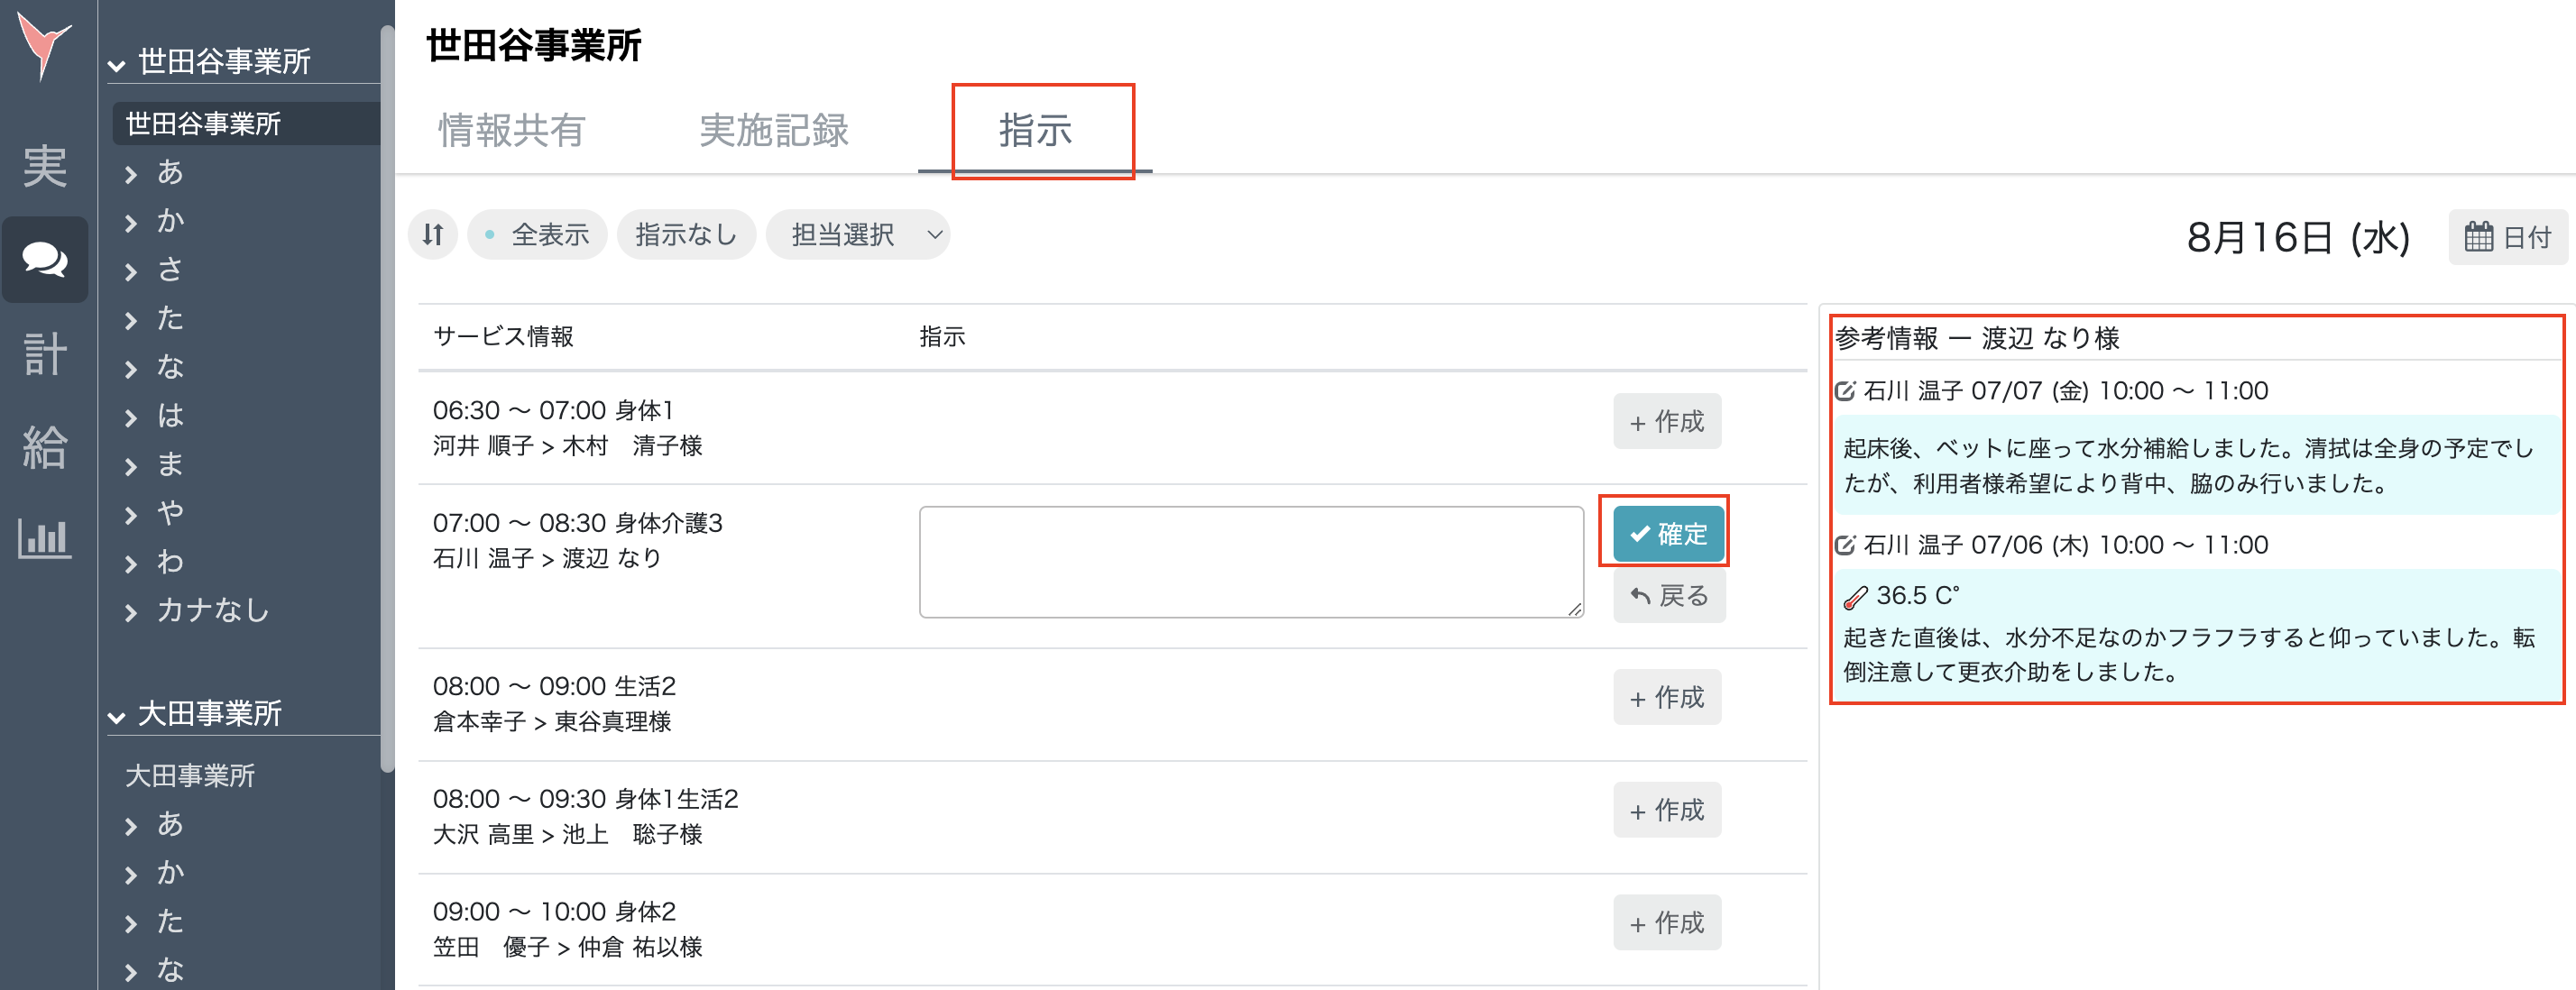Expand the カナなし tree item
The width and height of the screenshot is (2576, 990).
point(131,612)
